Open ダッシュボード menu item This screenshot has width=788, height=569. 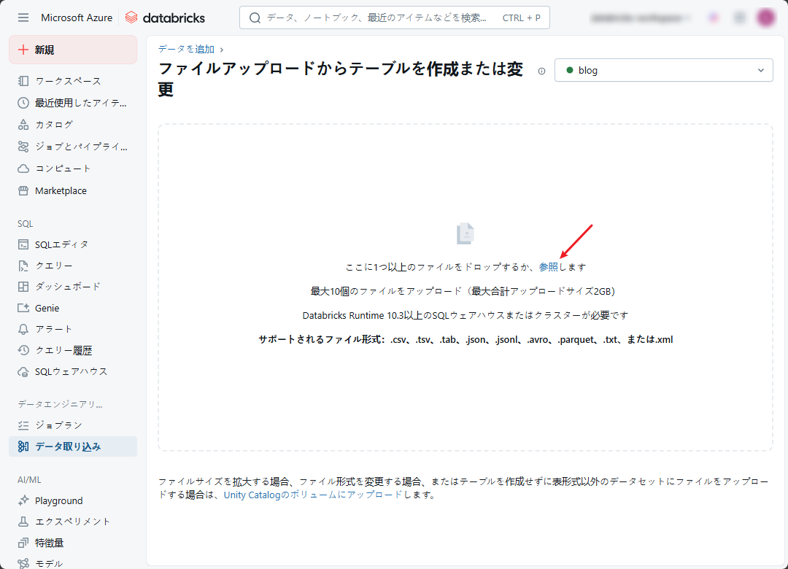pos(73,287)
